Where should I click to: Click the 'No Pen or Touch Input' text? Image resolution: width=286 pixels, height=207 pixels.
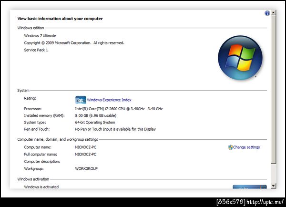coord(115,129)
